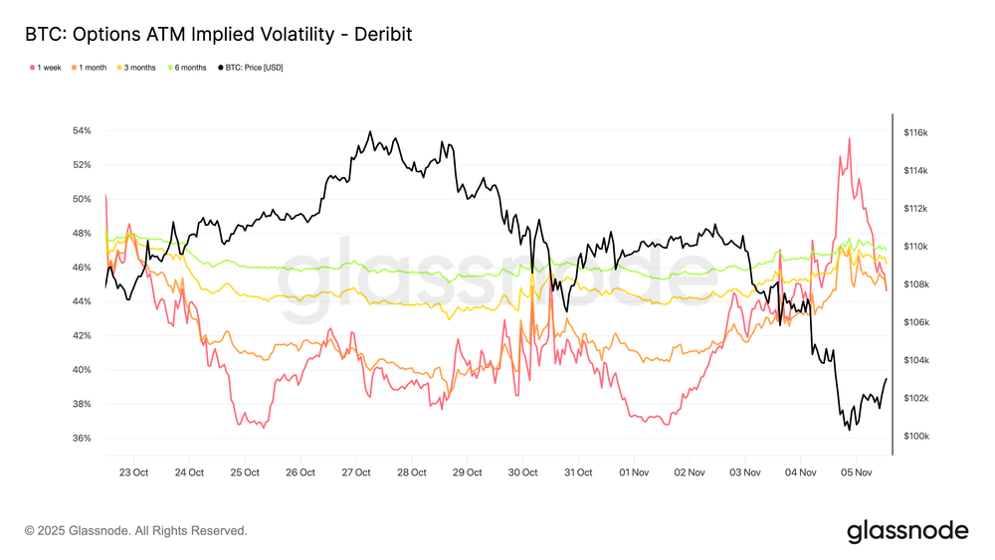Click the $100k label on right axis
Screen dimensions: 995x560
point(915,437)
